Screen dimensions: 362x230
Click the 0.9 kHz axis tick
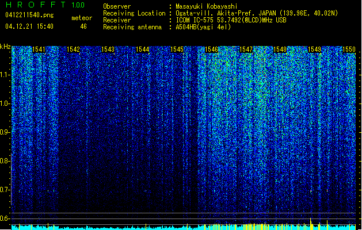[x=5, y=132]
